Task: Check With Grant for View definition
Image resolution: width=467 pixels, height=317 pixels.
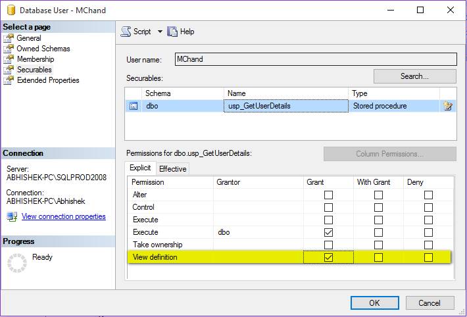Action: point(378,257)
